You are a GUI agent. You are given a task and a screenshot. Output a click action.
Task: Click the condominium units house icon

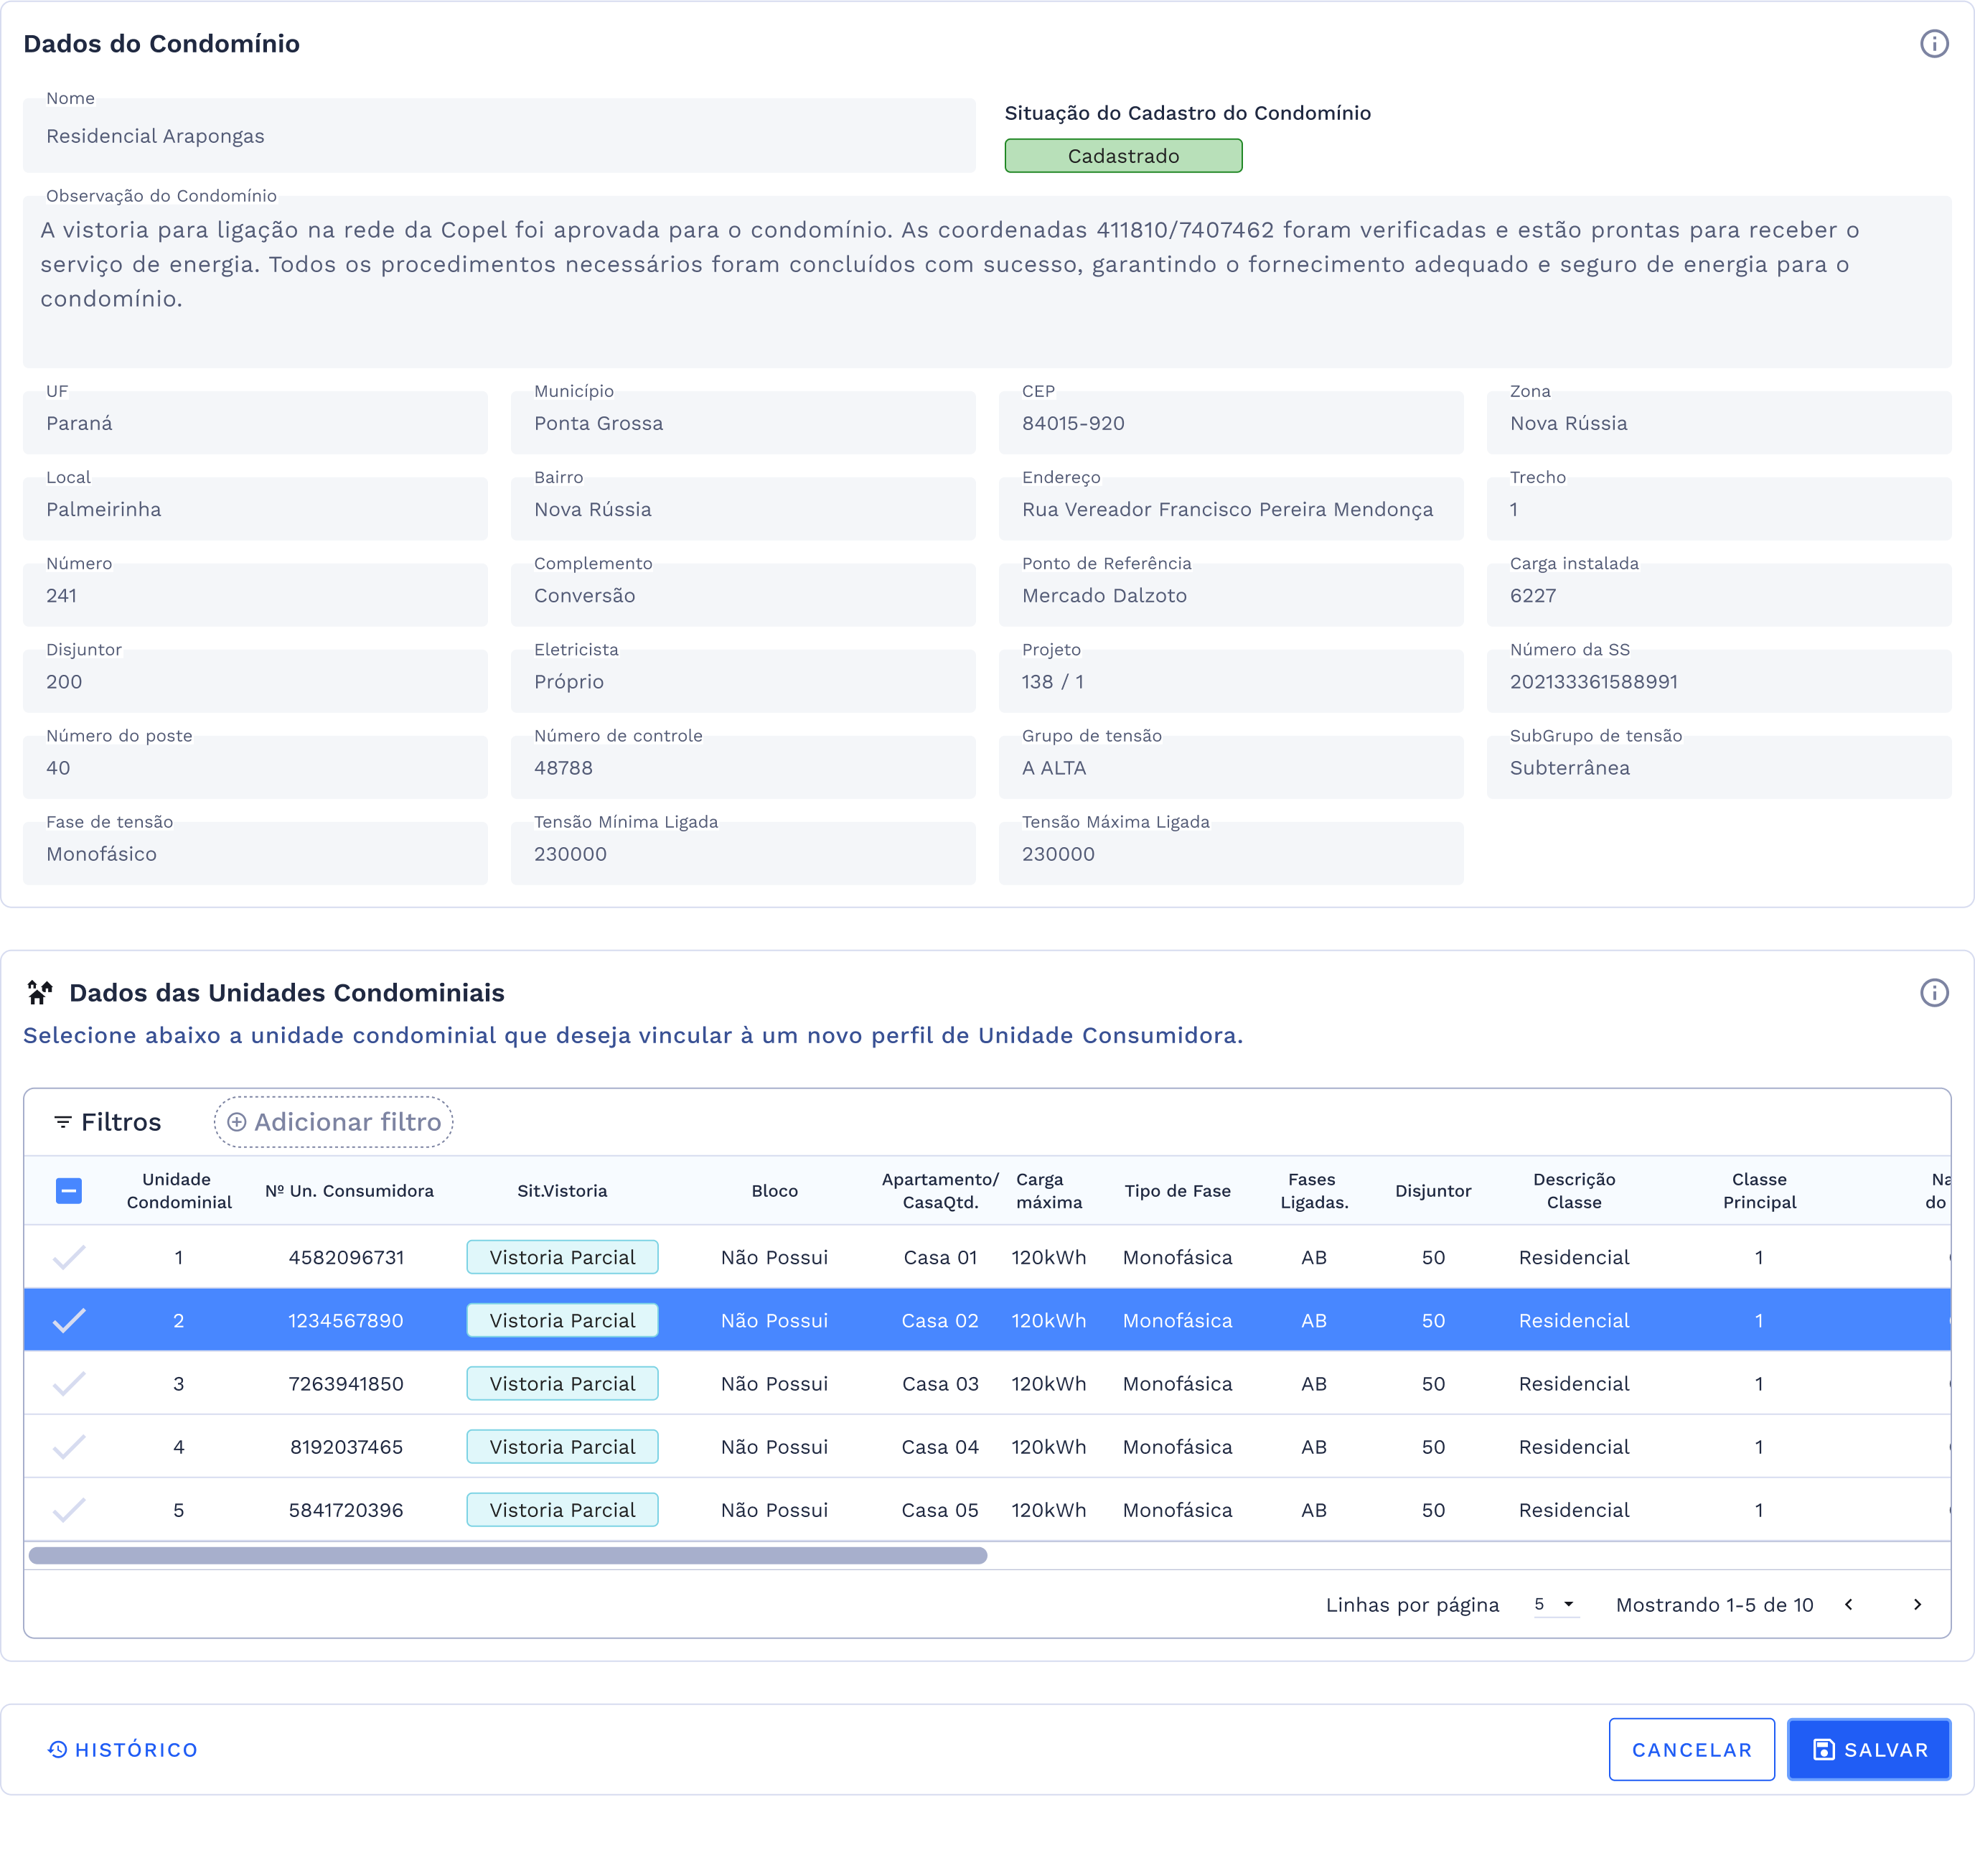(40, 993)
